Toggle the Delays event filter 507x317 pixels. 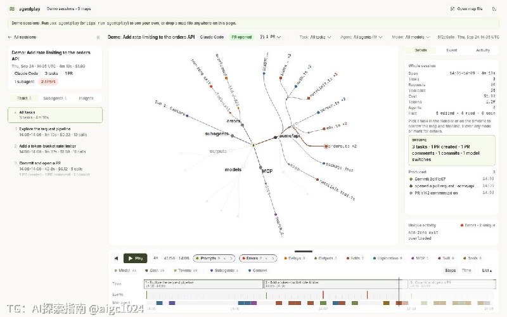[x=295, y=258]
